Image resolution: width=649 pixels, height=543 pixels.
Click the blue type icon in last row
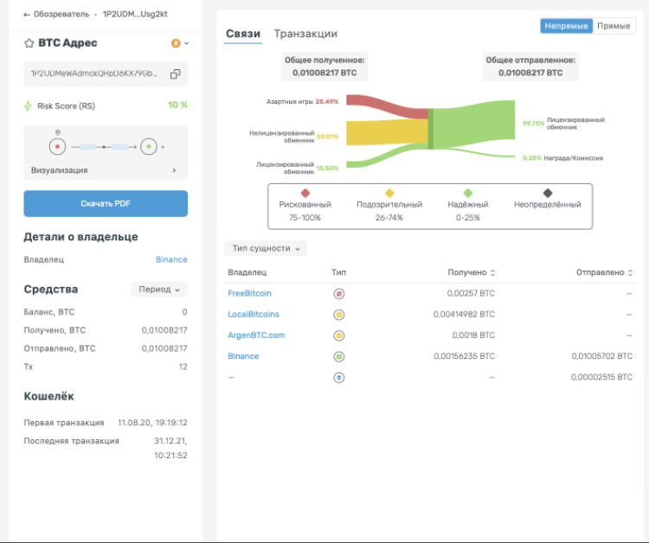tap(339, 378)
